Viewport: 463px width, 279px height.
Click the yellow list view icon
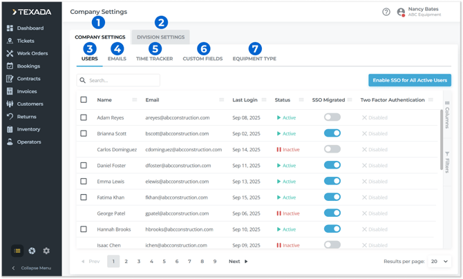[x=17, y=251]
